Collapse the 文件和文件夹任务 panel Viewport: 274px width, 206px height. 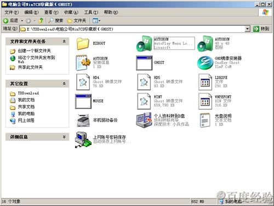pos(64,42)
